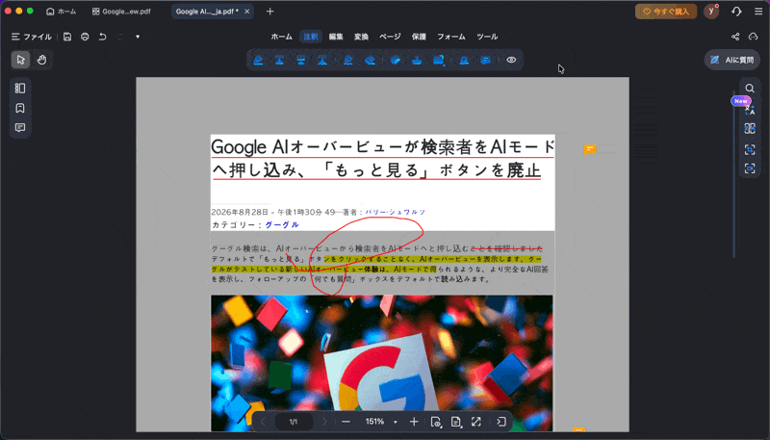
Task: Open the user account avatar
Action: [x=711, y=12]
